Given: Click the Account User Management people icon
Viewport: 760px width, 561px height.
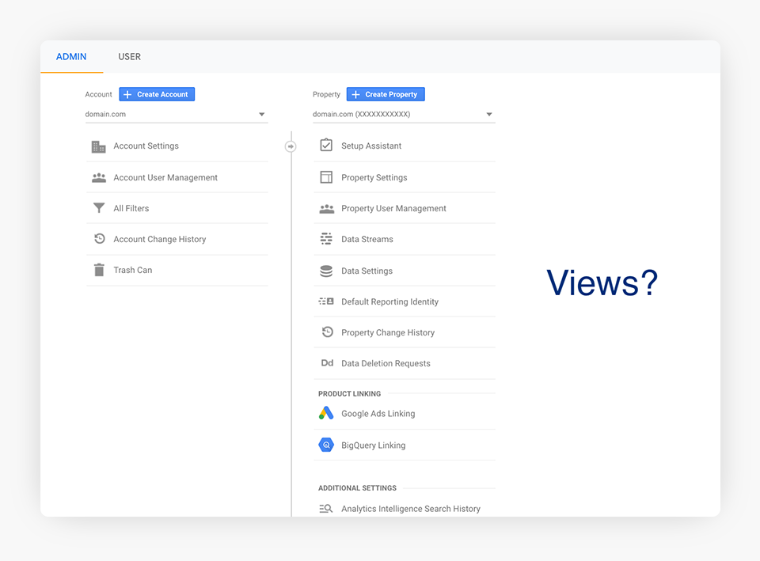Looking at the screenshot, I should pos(99,178).
